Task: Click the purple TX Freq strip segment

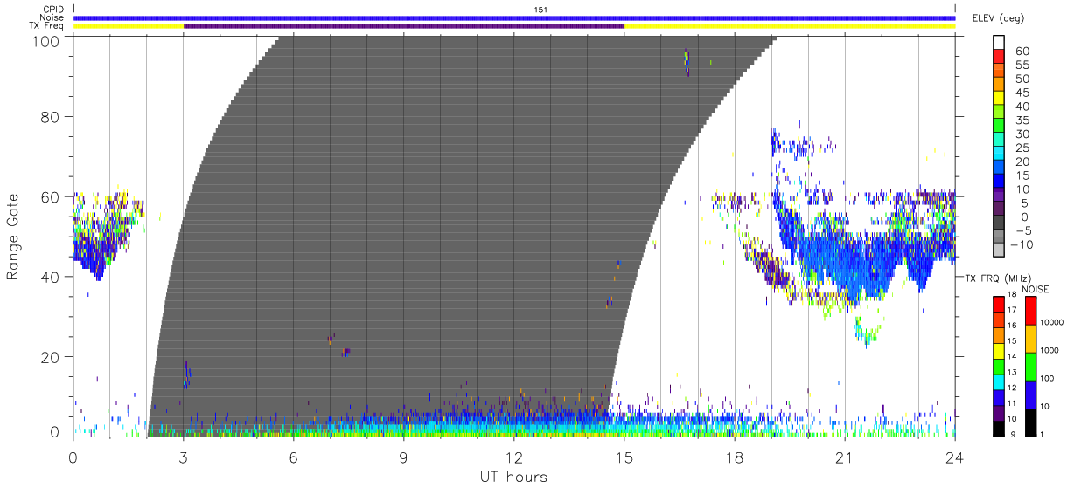Action: pos(404,26)
